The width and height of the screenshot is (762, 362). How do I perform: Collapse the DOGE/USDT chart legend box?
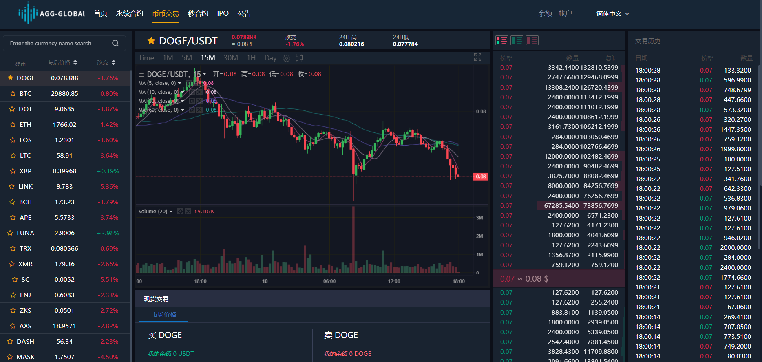click(x=141, y=74)
